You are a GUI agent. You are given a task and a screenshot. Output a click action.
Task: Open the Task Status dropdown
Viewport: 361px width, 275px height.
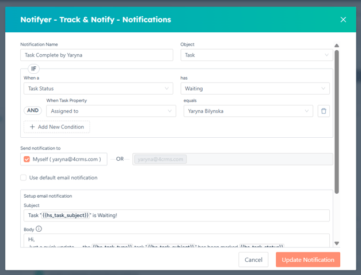click(98, 89)
